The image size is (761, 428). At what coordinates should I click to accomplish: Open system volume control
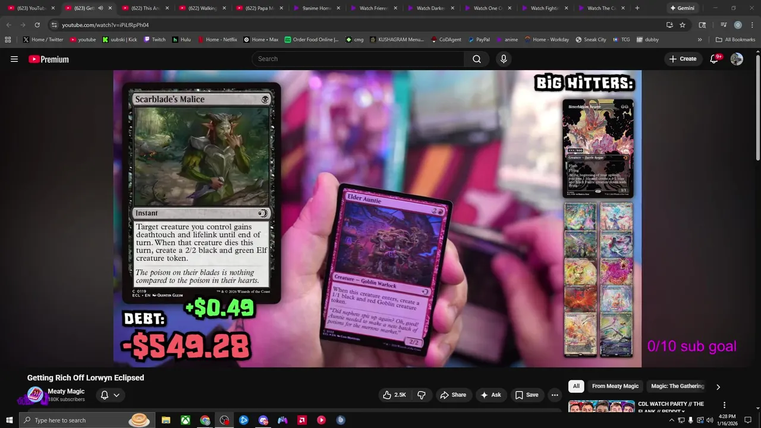[709, 420]
